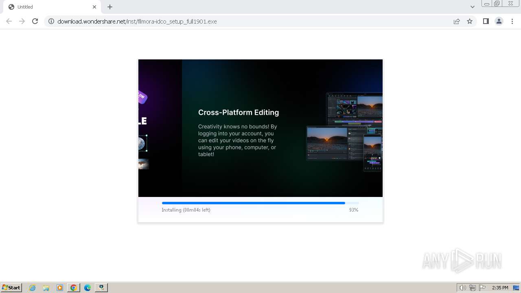This screenshot has height=293, width=521.
Task: Bookmark this tab with star icon
Action: [x=470, y=21]
